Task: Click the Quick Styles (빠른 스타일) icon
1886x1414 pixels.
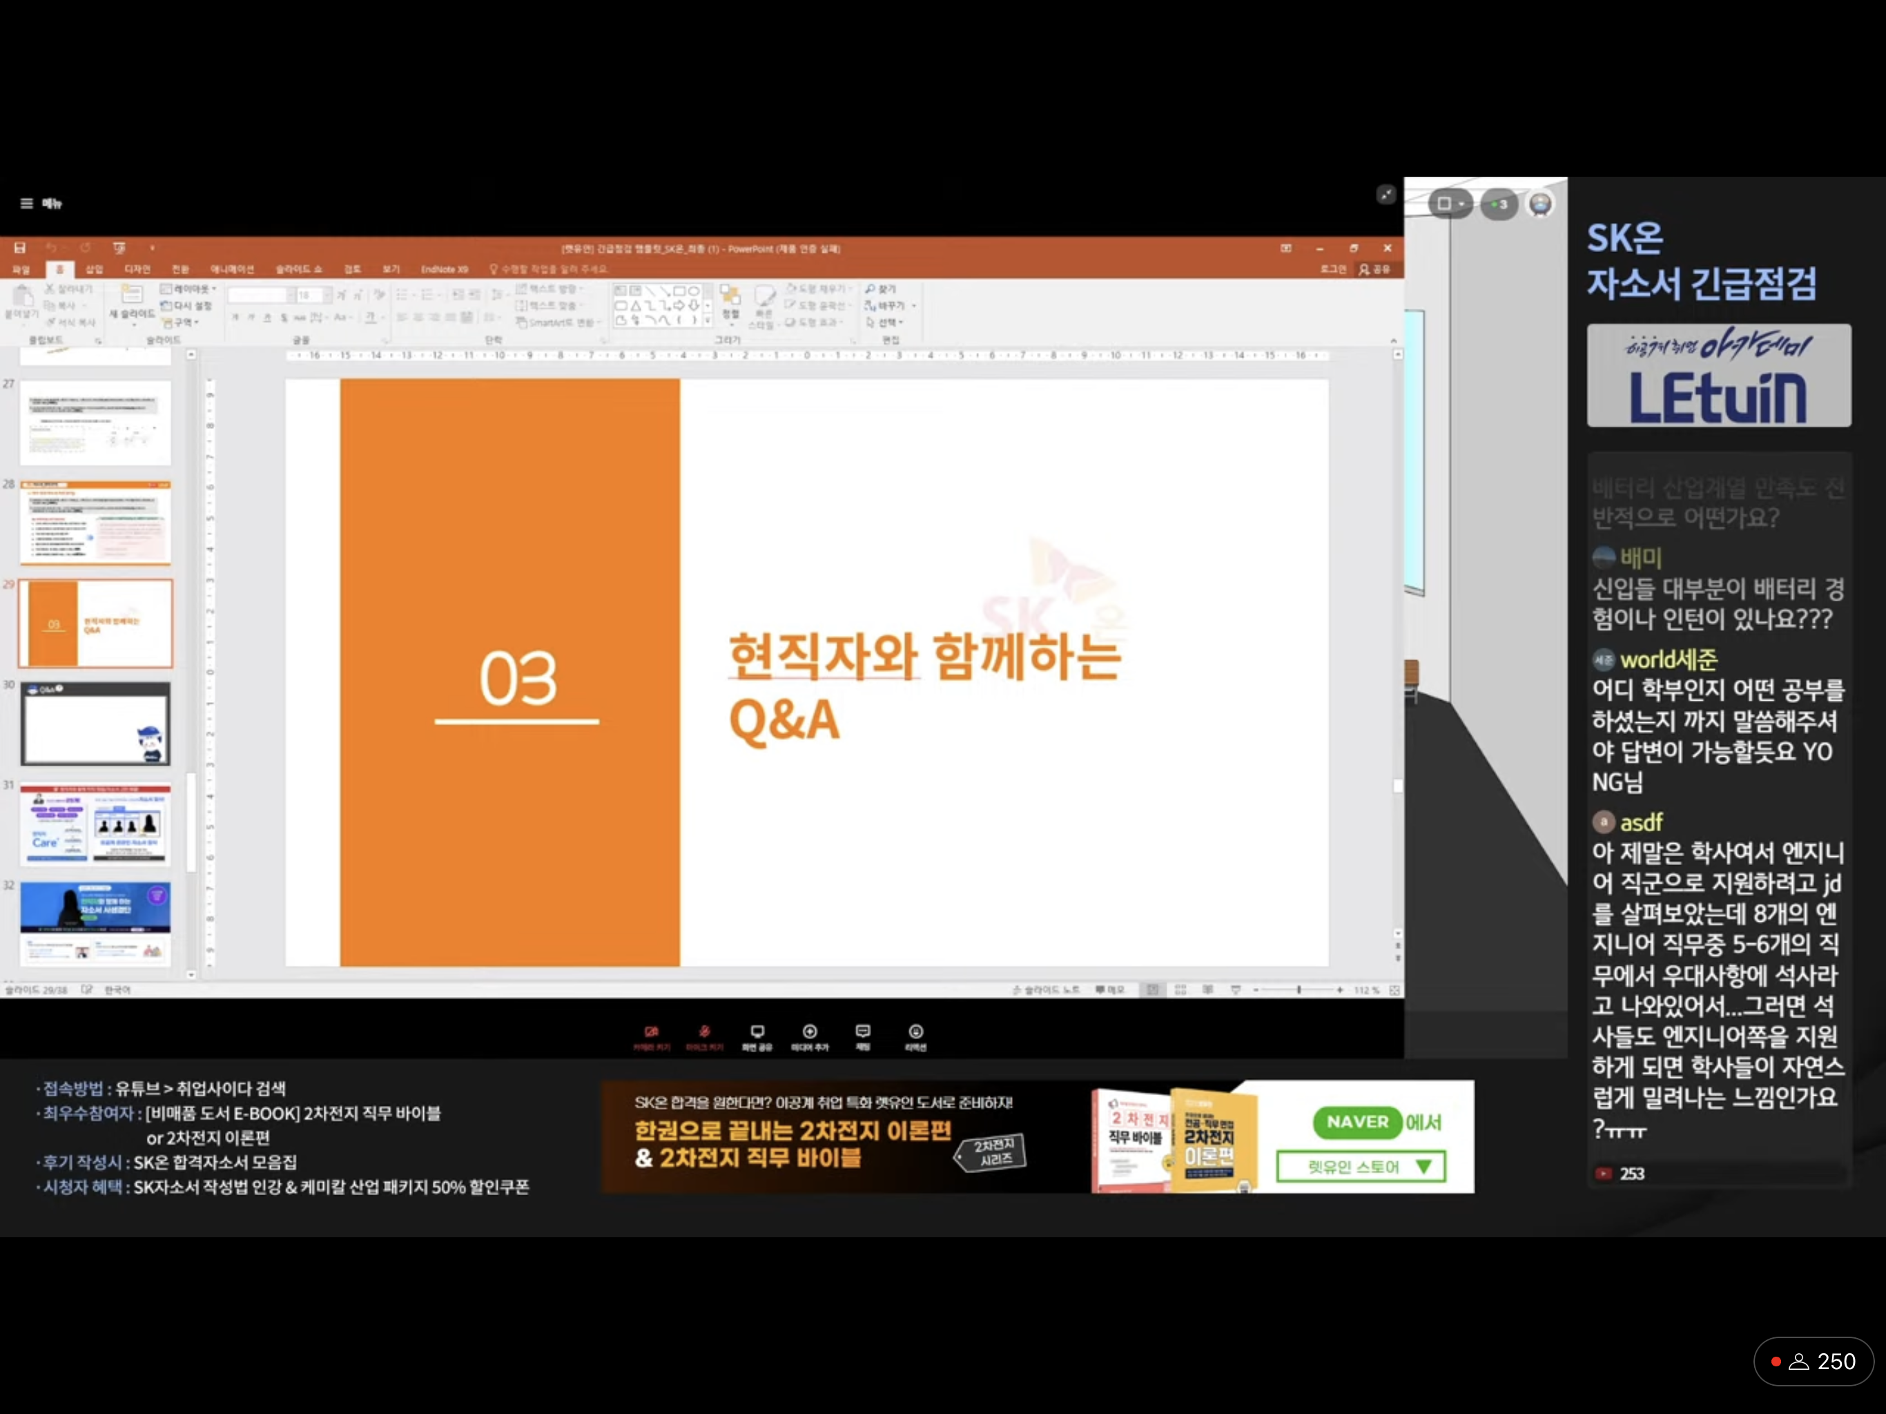Action: point(764,297)
